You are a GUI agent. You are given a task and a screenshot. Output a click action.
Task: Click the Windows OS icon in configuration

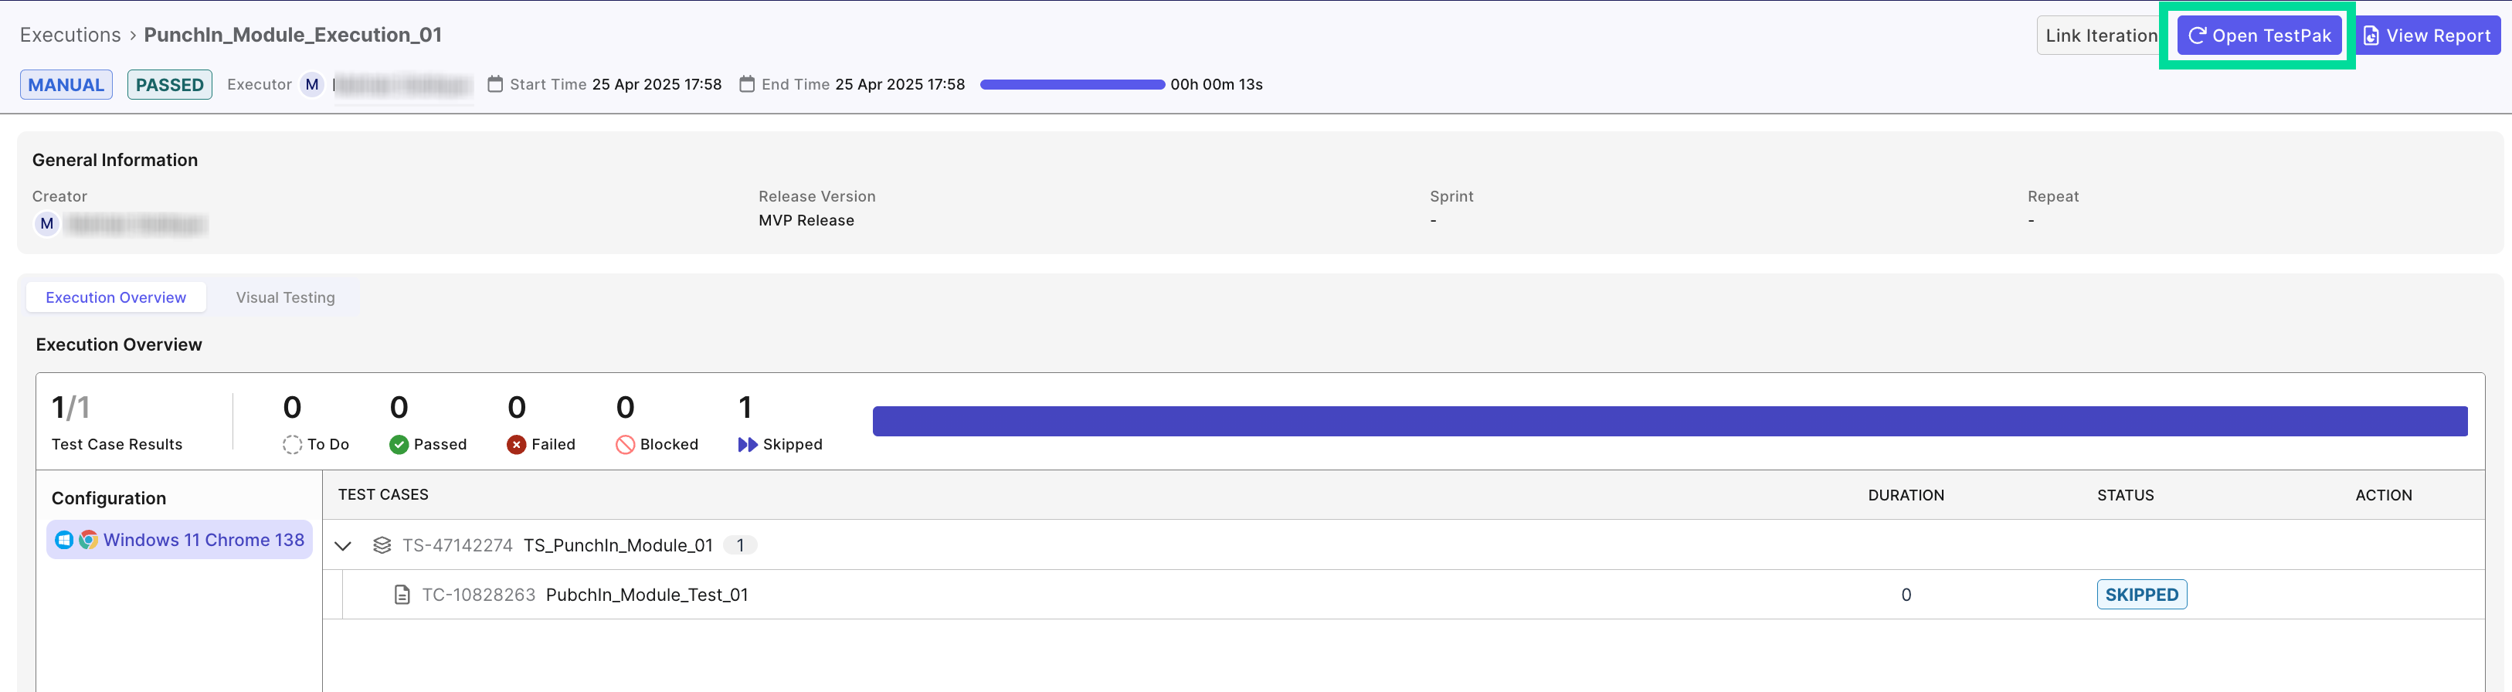(64, 540)
